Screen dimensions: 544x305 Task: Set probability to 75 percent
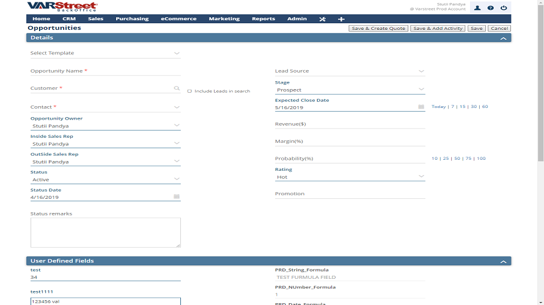coord(468,158)
